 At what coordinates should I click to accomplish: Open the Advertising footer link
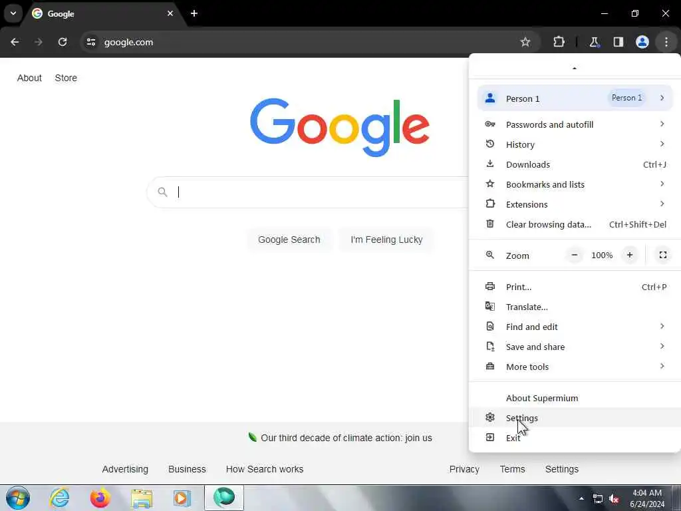[125, 469]
